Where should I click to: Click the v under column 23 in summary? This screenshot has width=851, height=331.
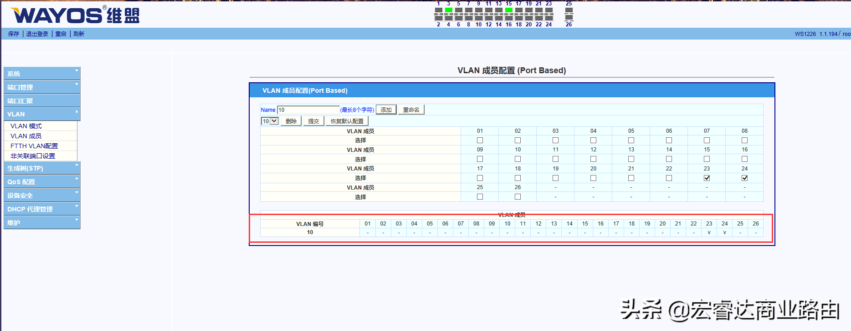click(709, 232)
